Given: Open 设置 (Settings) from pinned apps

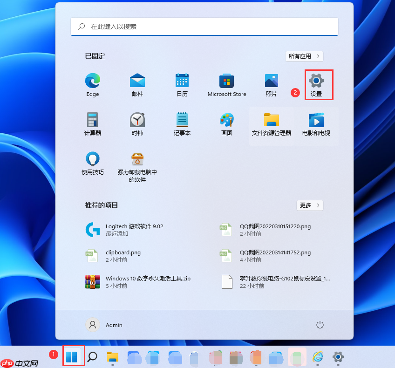Looking at the screenshot, I should pyautogui.click(x=319, y=84).
